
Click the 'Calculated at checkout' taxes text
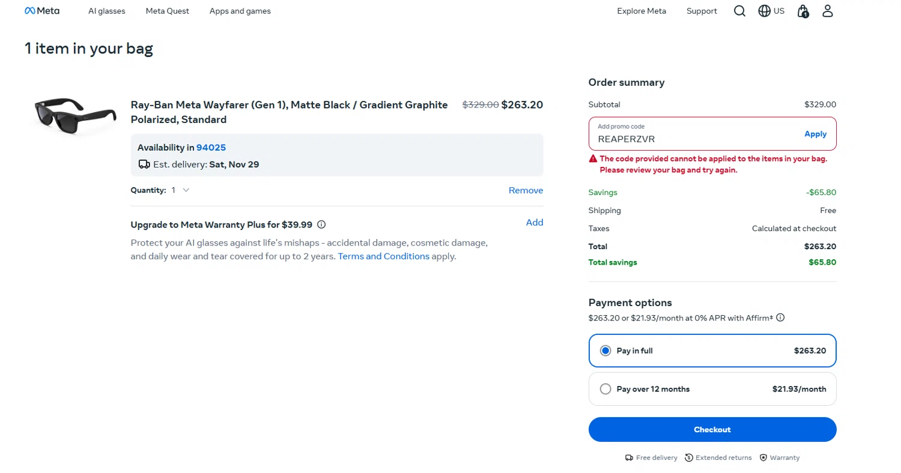[794, 229]
